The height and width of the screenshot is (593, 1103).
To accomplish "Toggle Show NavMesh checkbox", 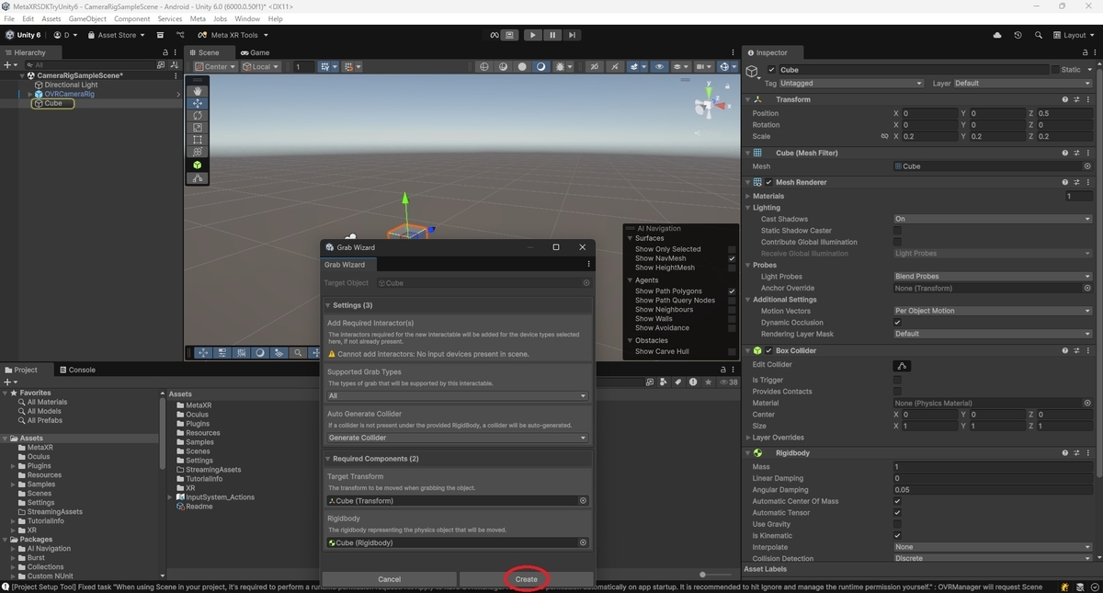I will coord(732,258).
